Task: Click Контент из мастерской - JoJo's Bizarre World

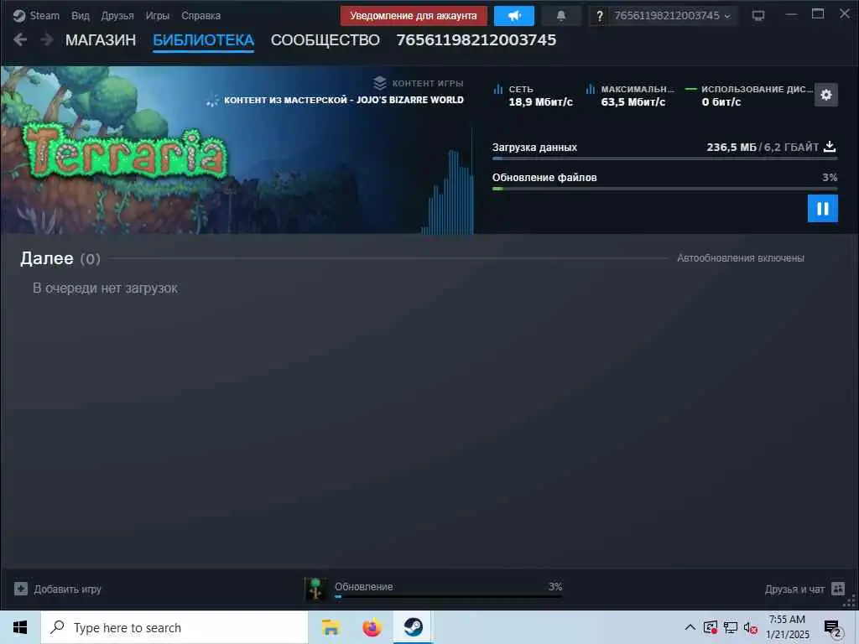Action: (x=343, y=101)
